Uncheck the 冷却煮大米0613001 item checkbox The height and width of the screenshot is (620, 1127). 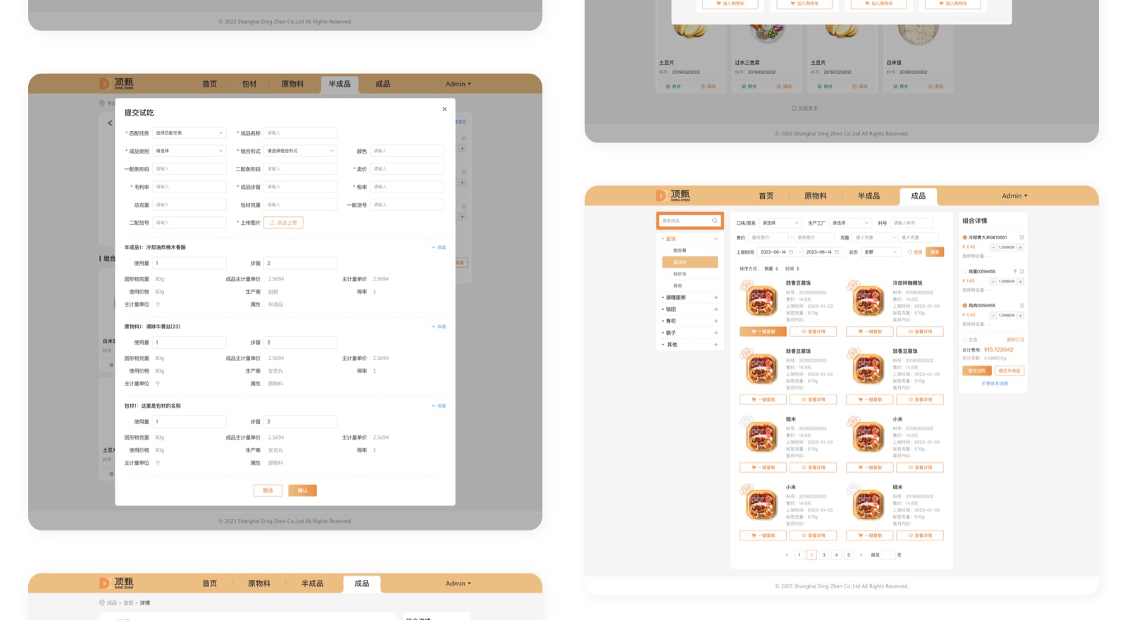pos(965,237)
